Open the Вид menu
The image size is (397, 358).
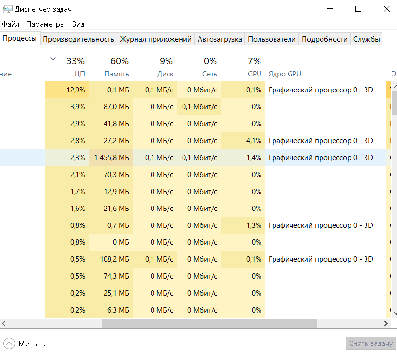click(78, 24)
